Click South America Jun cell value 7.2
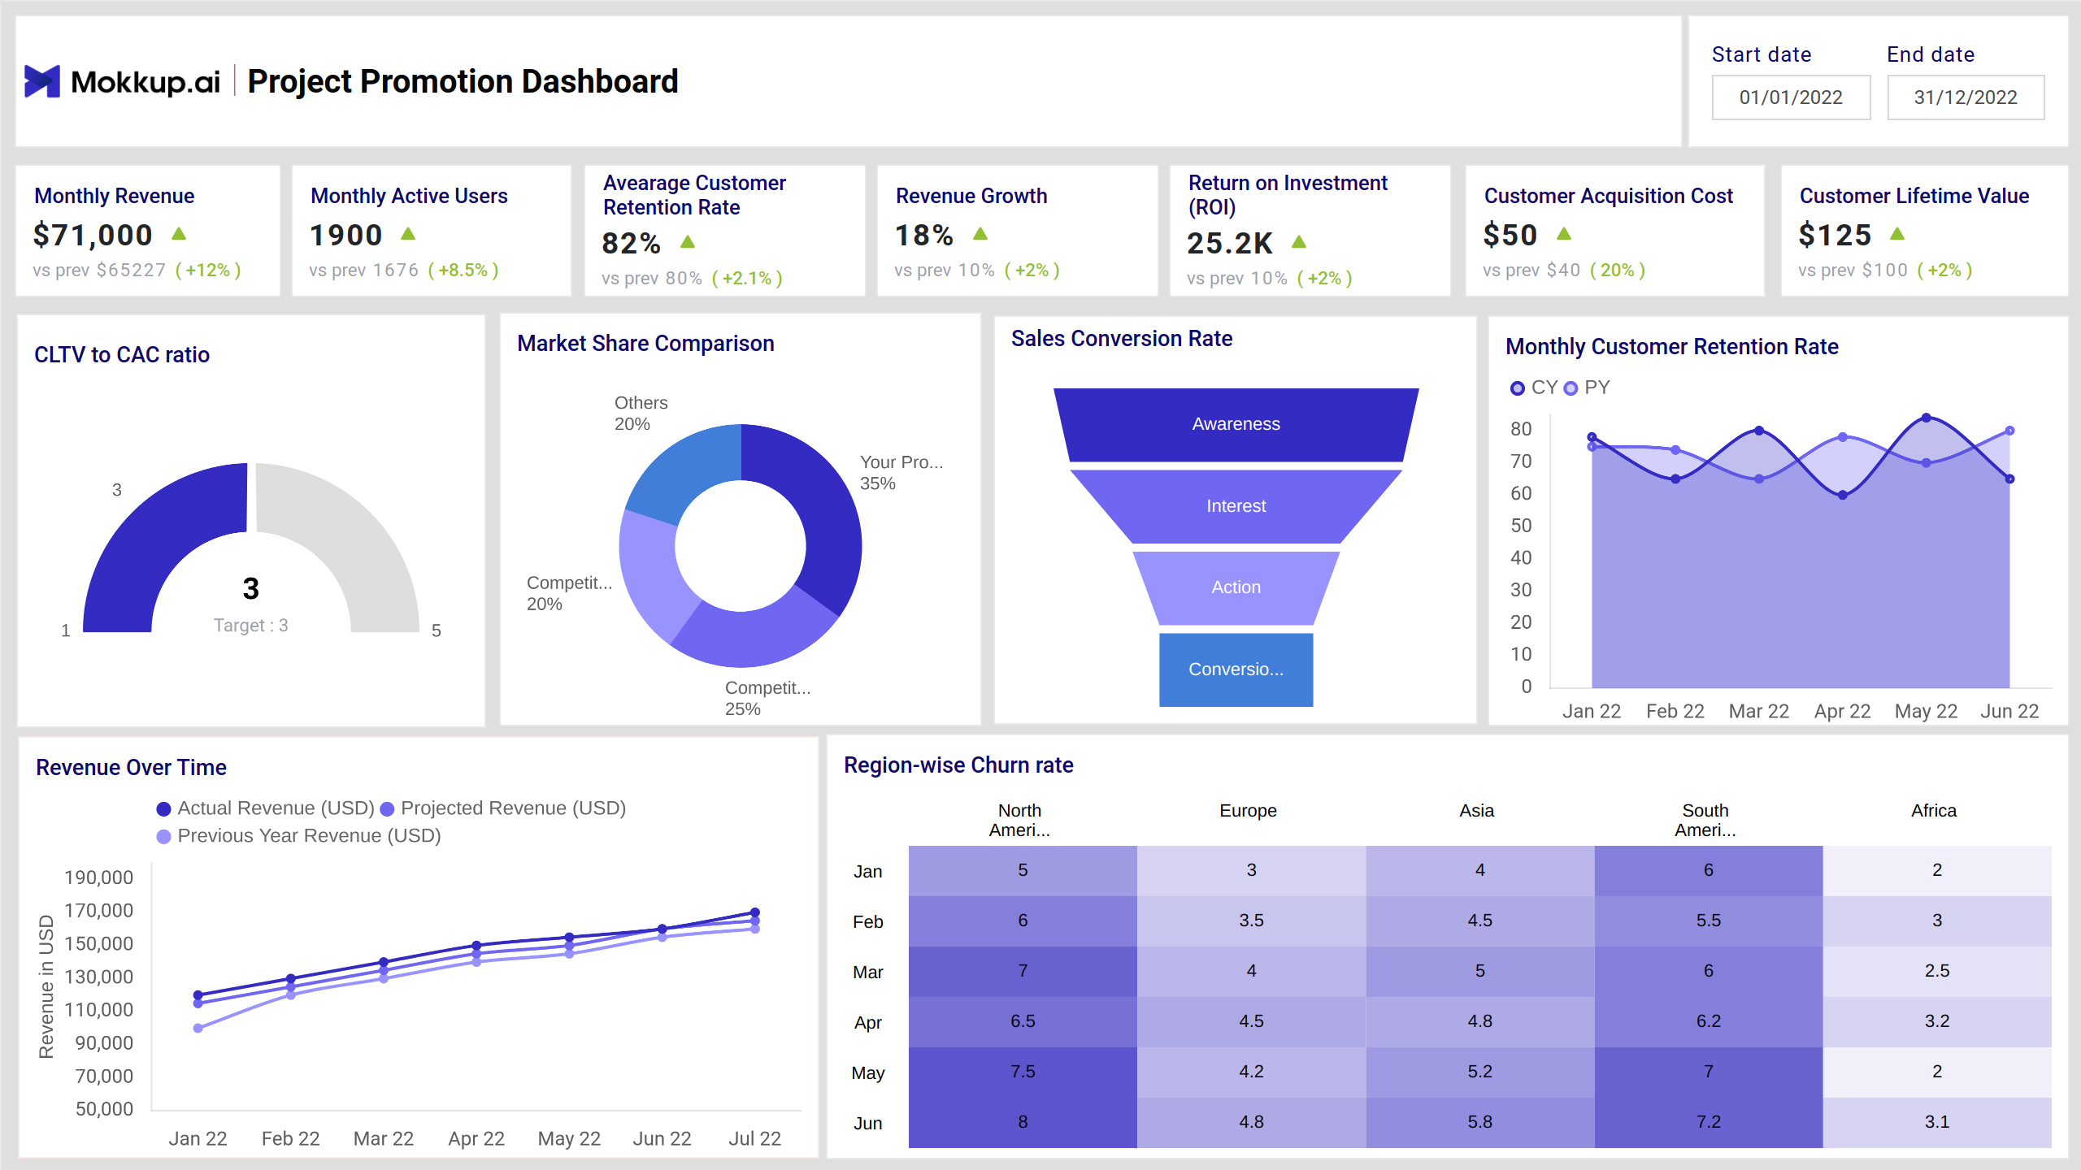Image resolution: width=2081 pixels, height=1170 pixels. 1708,1122
